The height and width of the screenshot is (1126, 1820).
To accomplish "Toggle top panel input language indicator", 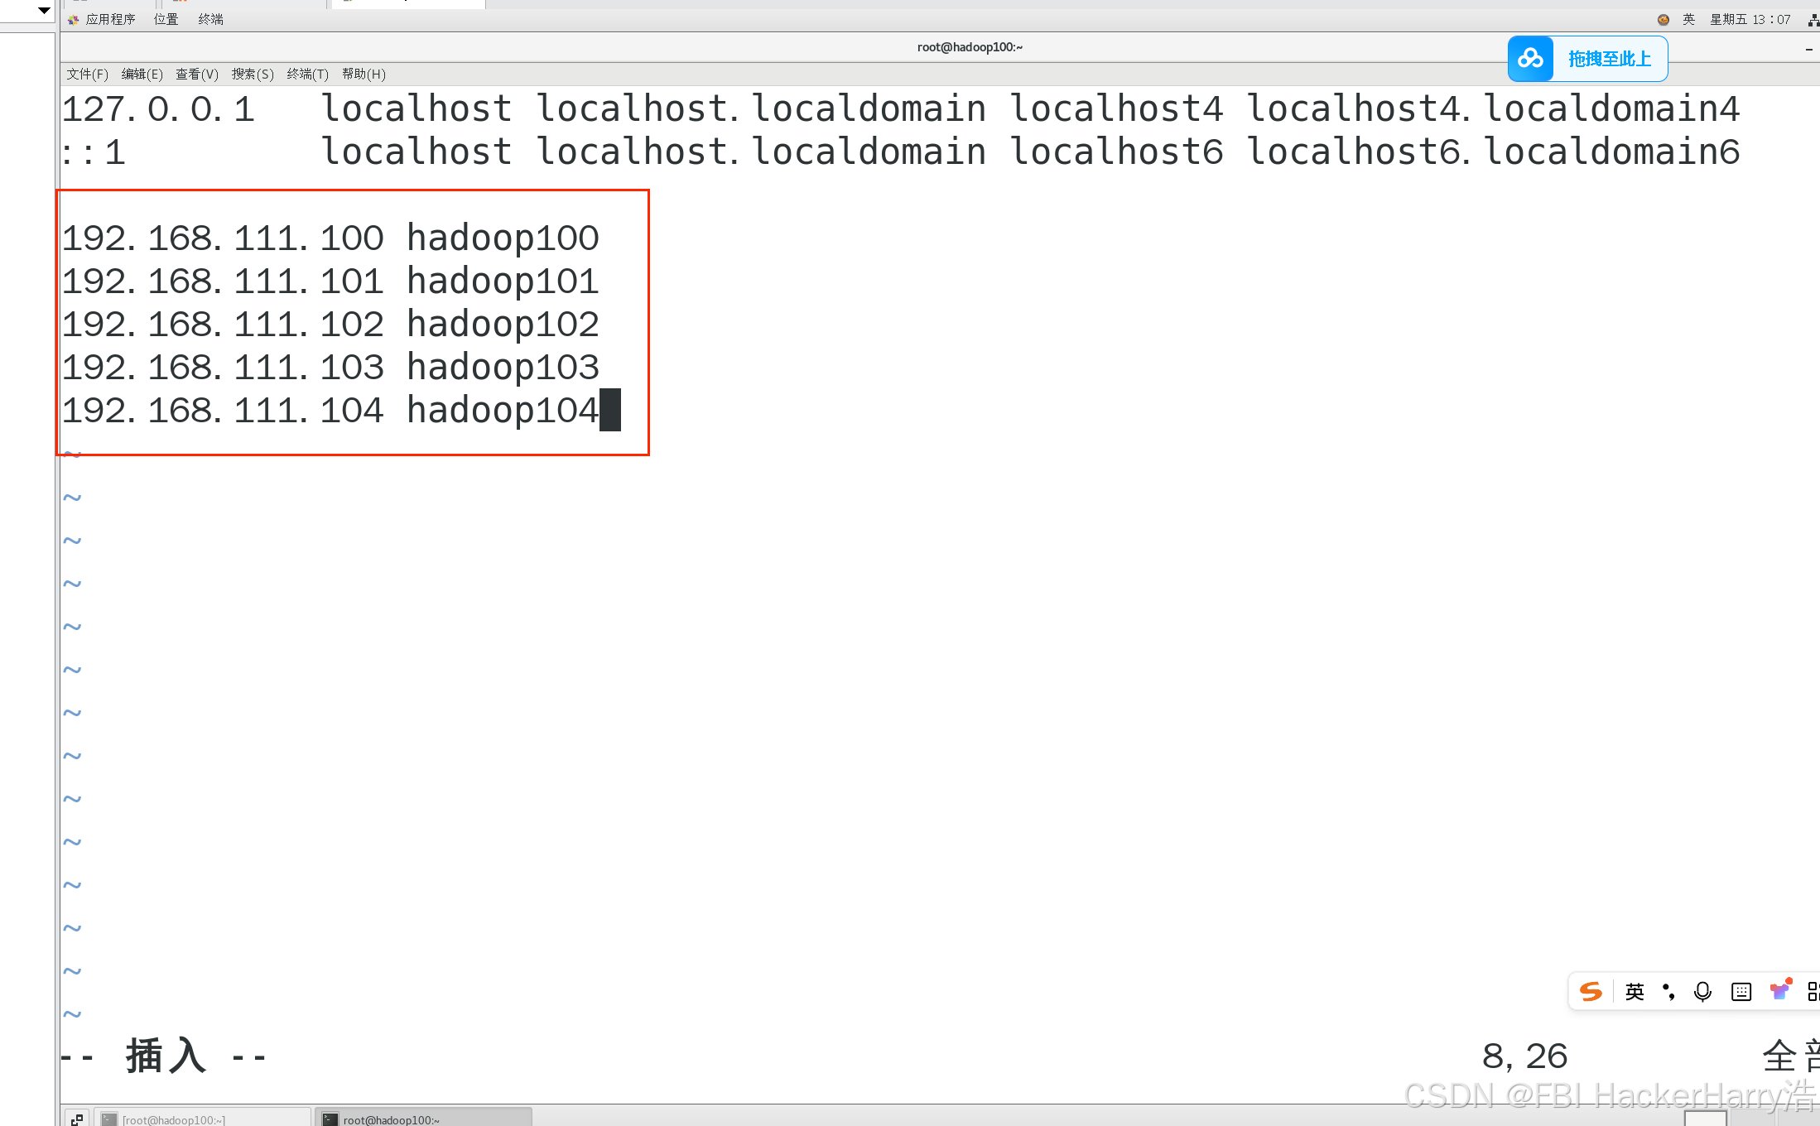I will tap(1688, 20).
